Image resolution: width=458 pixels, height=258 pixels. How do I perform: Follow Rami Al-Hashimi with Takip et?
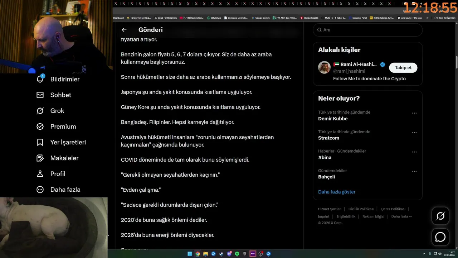(x=403, y=67)
